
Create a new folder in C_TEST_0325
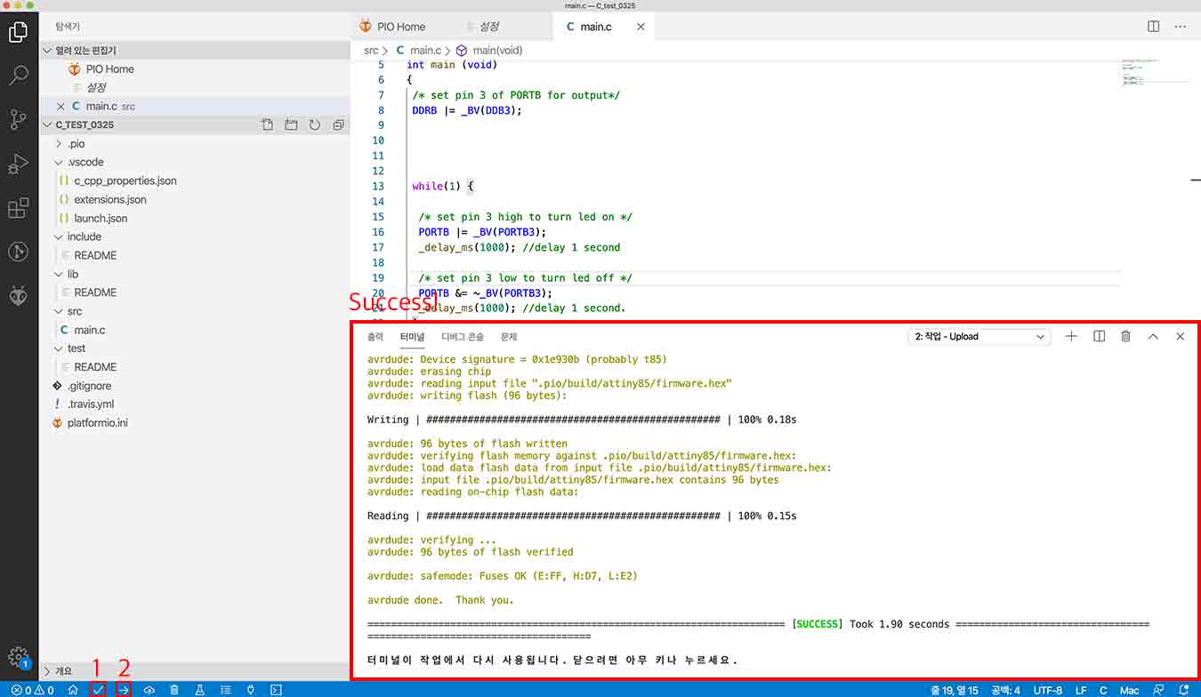[x=291, y=125]
